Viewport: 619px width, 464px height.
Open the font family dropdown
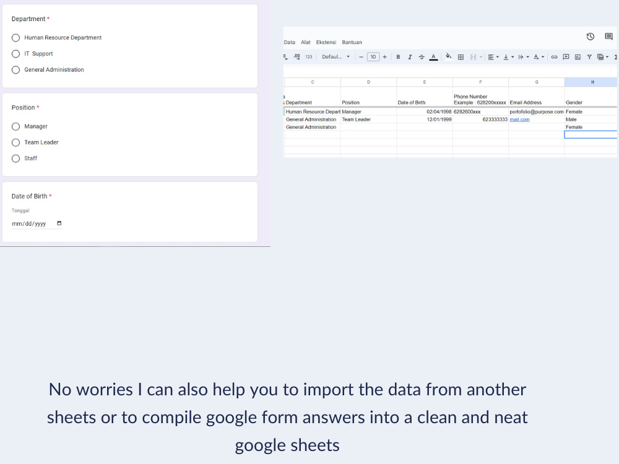pyautogui.click(x=335, y=57)
